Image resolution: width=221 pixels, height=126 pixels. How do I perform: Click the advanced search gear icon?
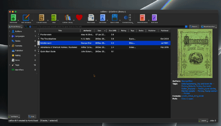30,27
